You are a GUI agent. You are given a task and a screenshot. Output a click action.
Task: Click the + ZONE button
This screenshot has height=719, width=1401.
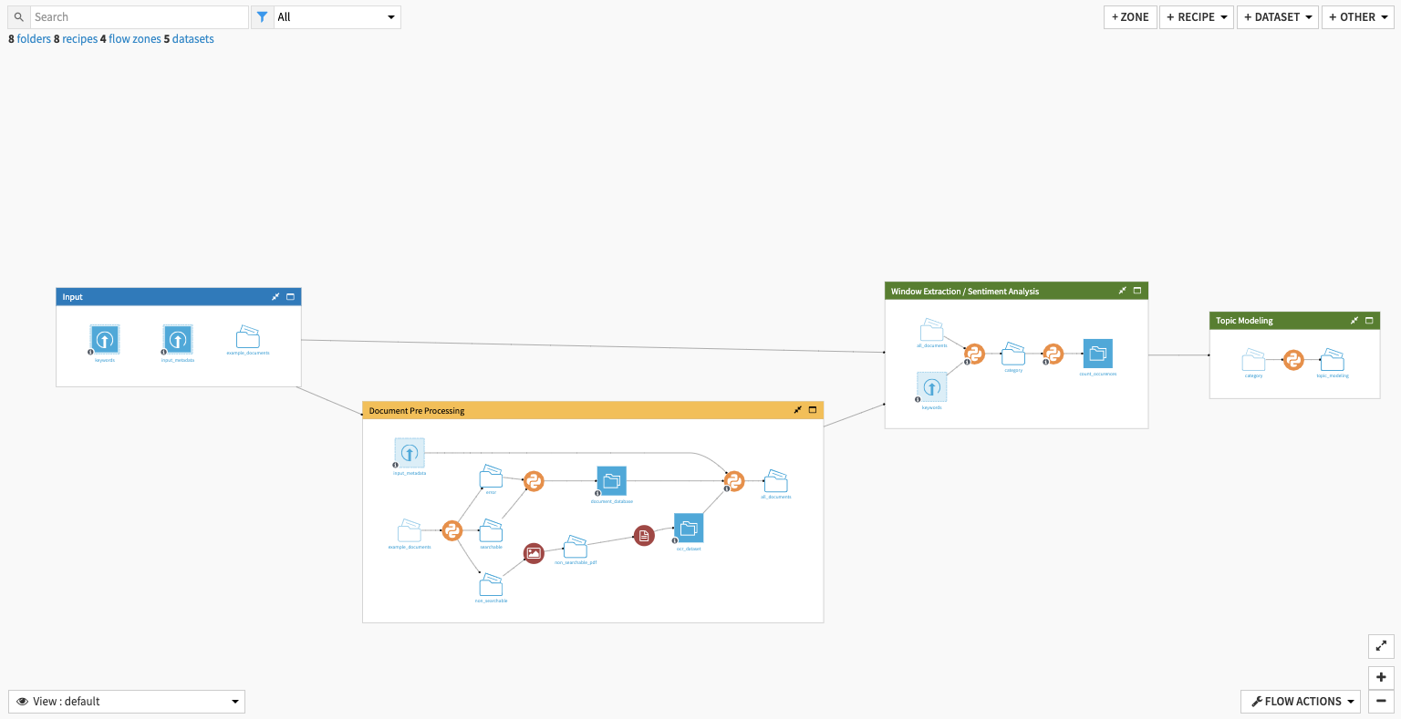1130,17
